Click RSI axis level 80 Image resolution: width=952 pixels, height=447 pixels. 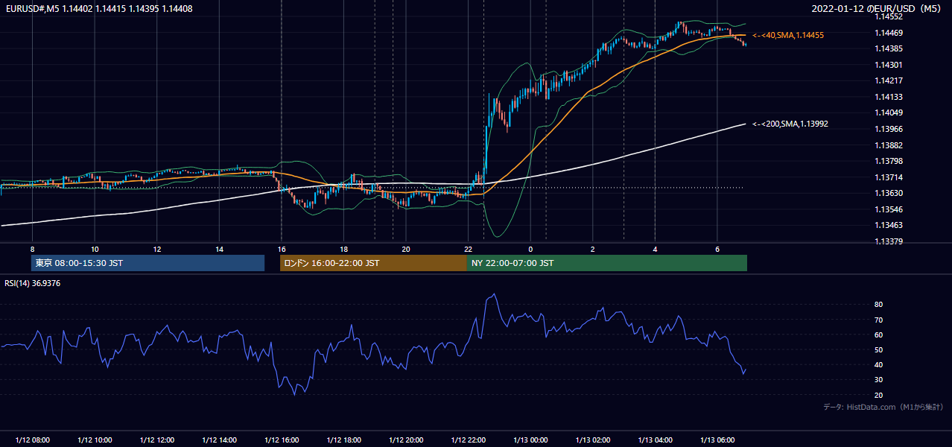pyautogui.click(x=879, y=305)
